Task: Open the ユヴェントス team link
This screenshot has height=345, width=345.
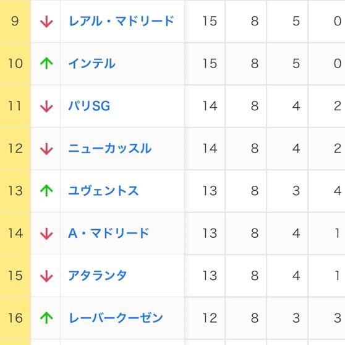Action: (103, 191)
